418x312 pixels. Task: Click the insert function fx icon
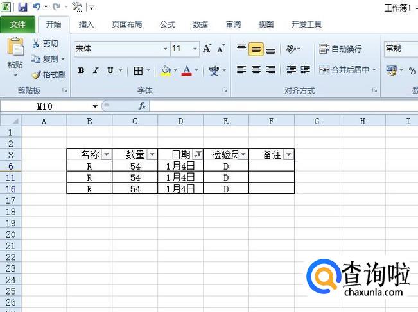tap(142, 106)
